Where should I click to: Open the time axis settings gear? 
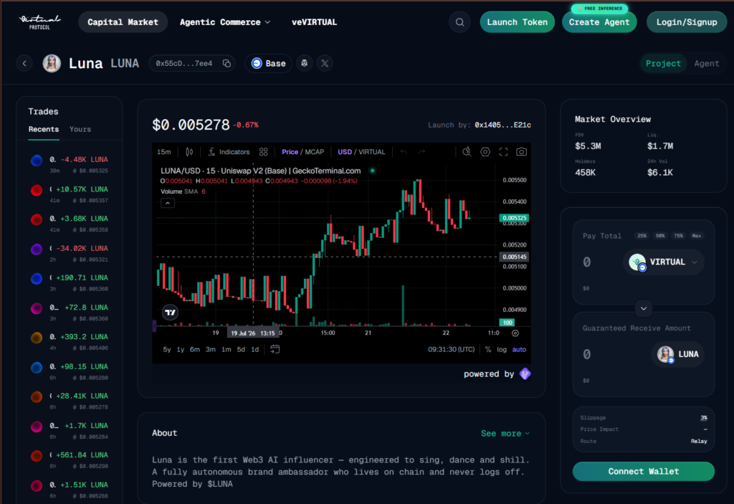515,333
